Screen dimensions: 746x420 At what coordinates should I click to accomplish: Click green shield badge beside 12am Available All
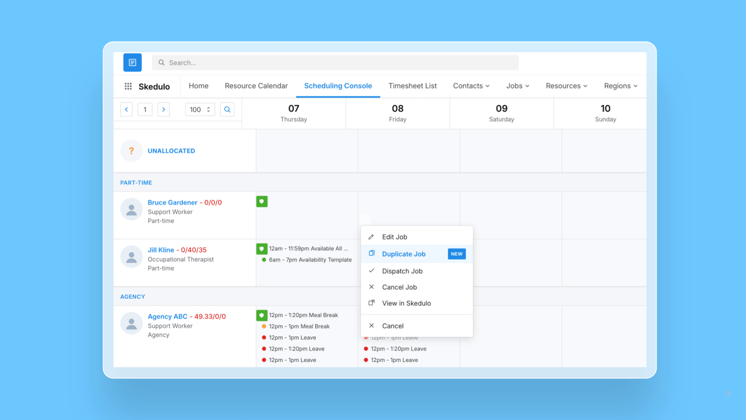pos(262,249)
